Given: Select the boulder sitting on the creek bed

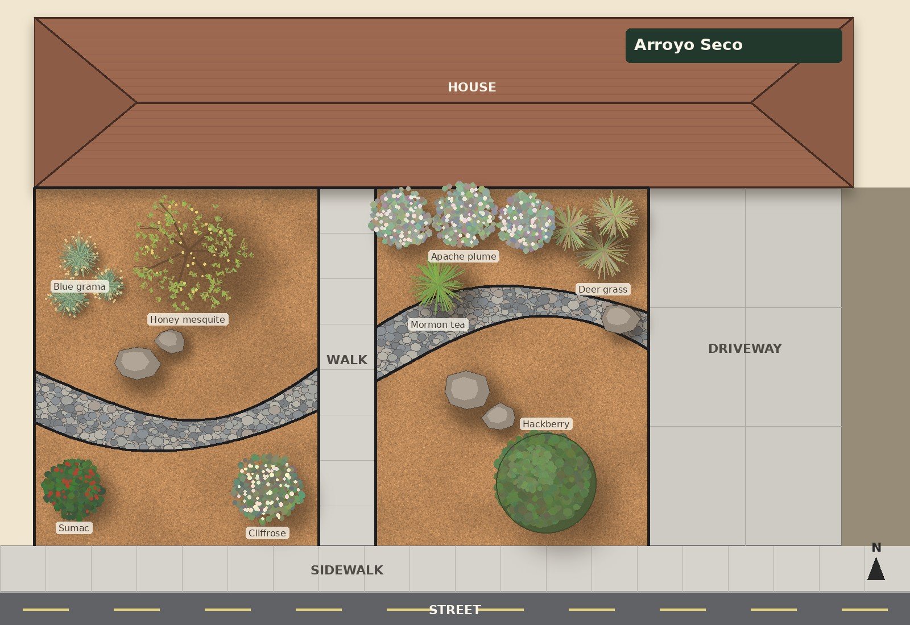Looking at the screenshot, I should tap(621, 319).
